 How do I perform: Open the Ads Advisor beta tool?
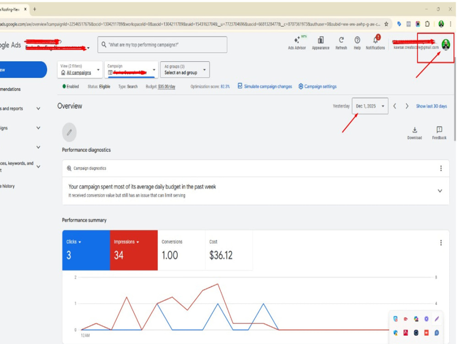[297, 43]
